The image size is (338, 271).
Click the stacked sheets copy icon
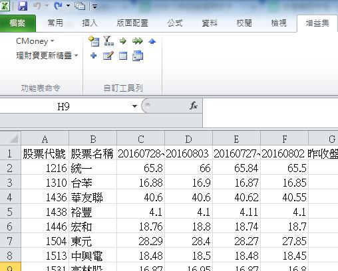pyautogui.click(x=138, y=56)
